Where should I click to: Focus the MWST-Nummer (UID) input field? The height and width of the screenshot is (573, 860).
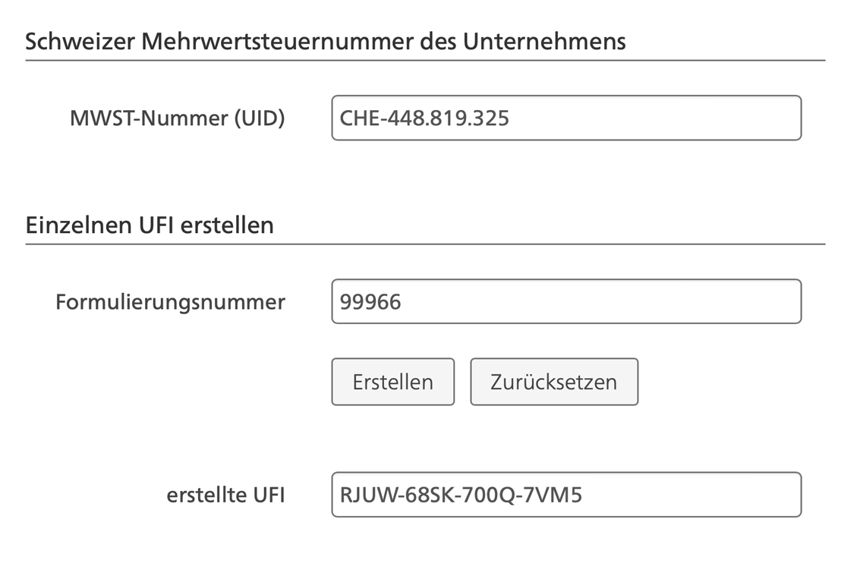click(565, 118)
